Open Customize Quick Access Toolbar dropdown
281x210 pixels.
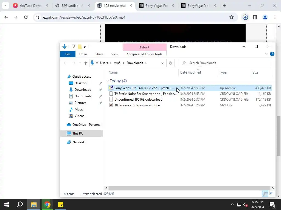pos(85,47)
